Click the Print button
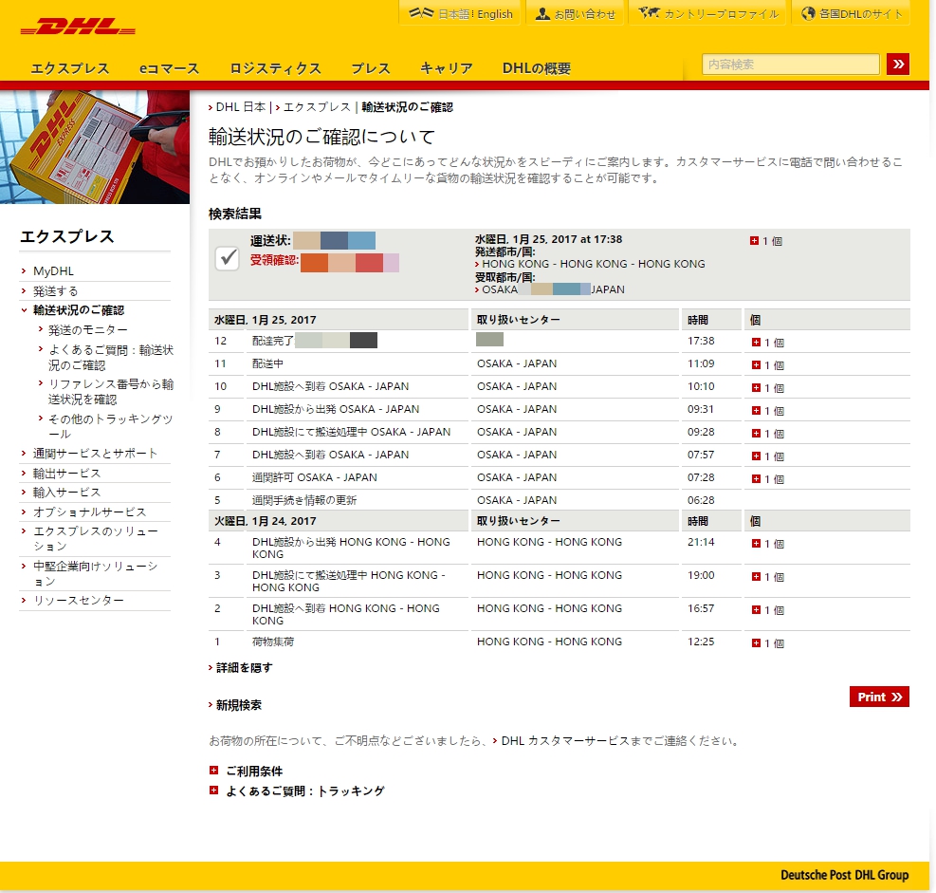This screenshot has height=893, width=936. [x=879, y=697]
